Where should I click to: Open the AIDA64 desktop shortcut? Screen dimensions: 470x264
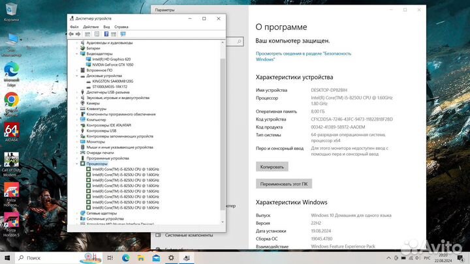point(11,132)
